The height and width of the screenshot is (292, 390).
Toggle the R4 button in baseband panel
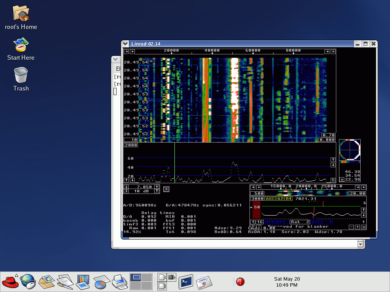tap(289, 198)
